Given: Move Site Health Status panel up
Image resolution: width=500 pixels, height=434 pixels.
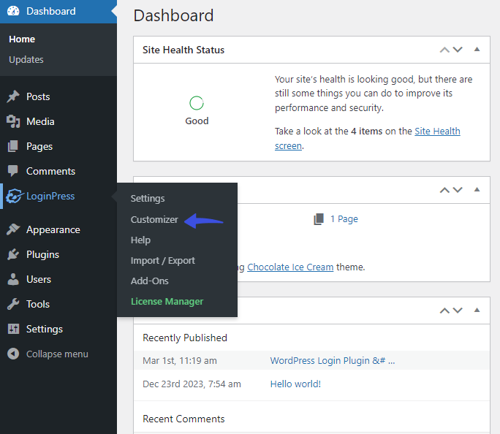Looking at the screenshot, I should (444, 50).
